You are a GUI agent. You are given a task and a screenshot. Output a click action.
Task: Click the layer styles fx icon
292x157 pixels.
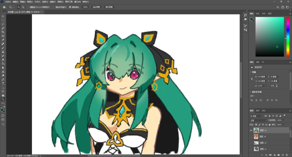coord(266,155)
